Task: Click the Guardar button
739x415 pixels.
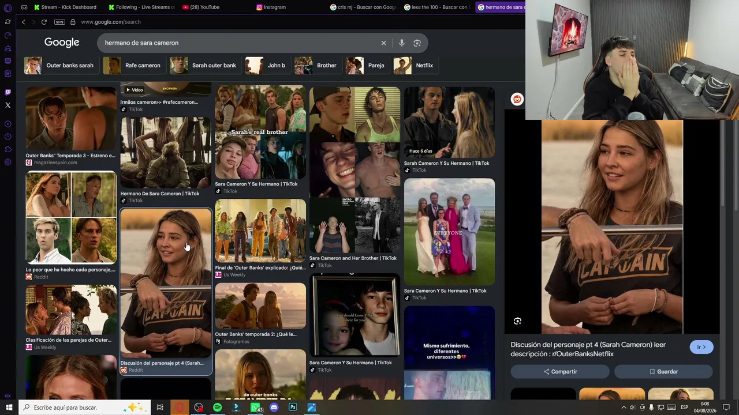Action: (663, 372)
